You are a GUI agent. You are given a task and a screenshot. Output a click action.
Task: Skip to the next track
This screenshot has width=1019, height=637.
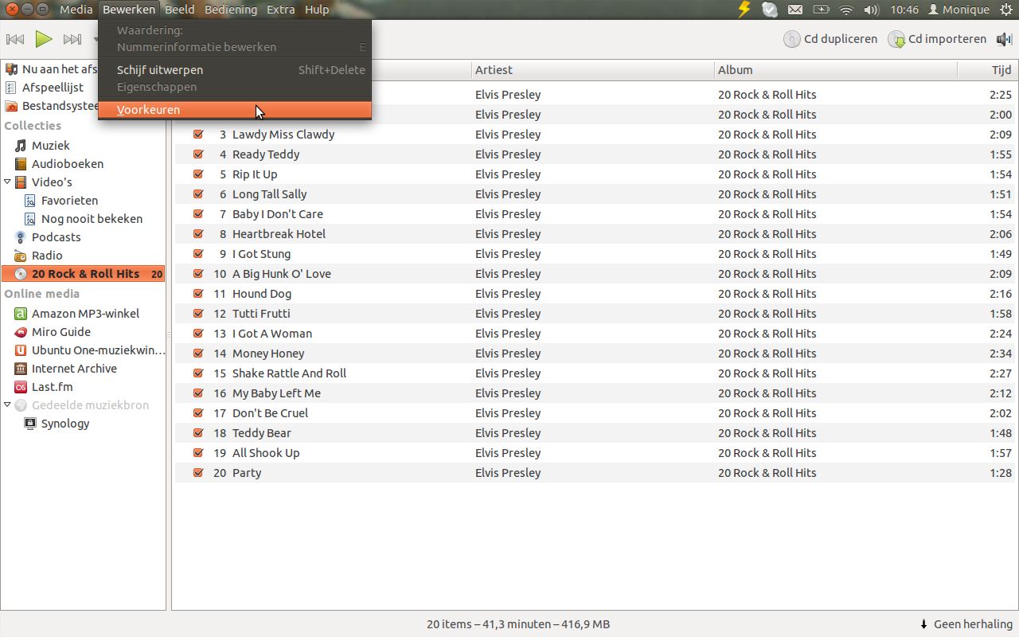pos(72,39)
